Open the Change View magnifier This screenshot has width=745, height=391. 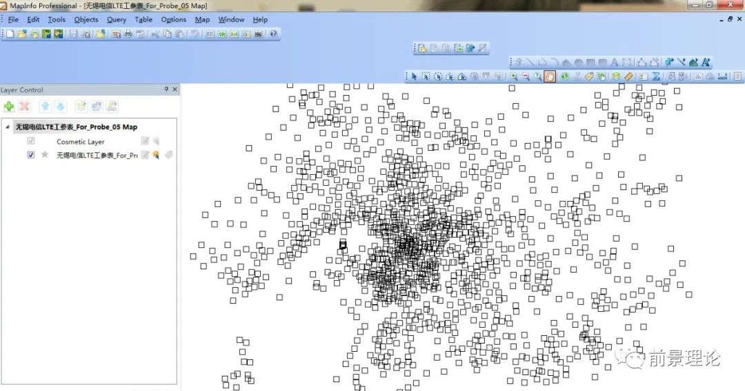click(x=538, y=76)
